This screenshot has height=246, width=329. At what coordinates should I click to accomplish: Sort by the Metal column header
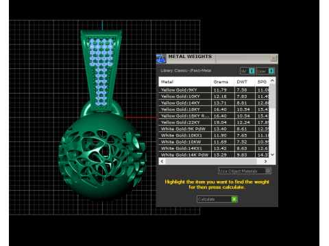(184, 81)
